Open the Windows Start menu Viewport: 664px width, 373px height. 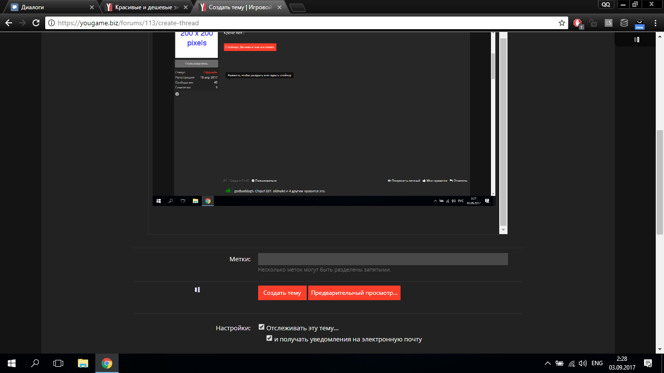[12, 363]
